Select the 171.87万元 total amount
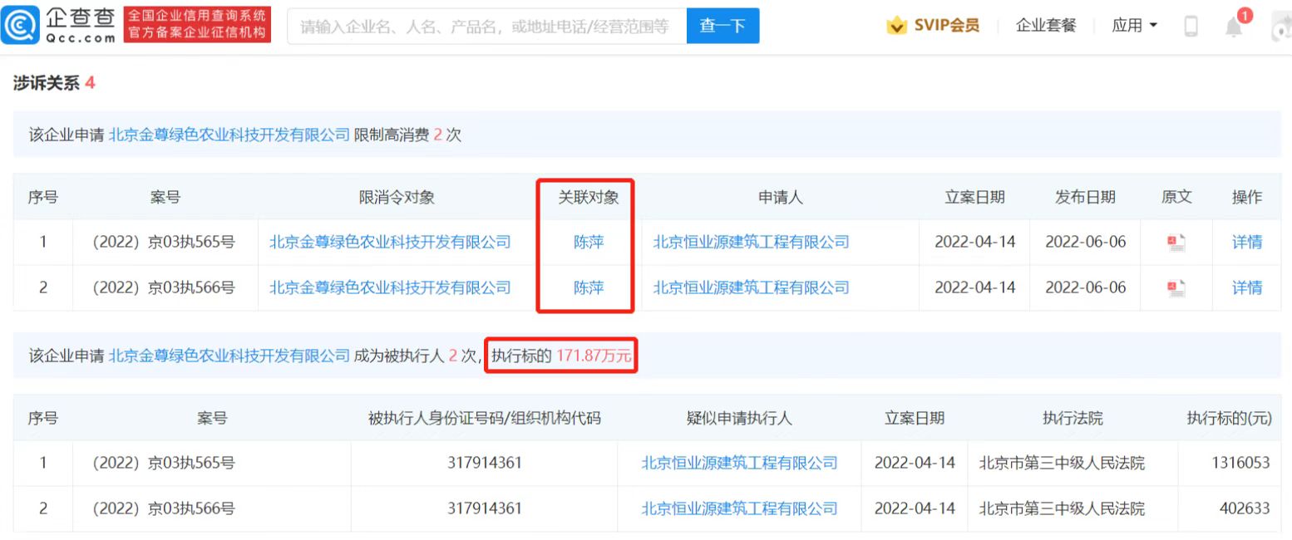This screenshot has height=540, width=1292. [x=594, y=356]
